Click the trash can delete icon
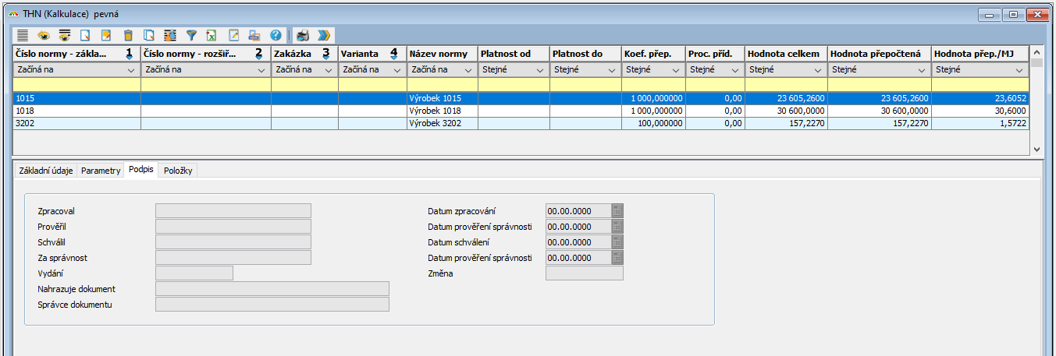Image resolution: width=1056 pixels, height=356 pixels. 128,35
